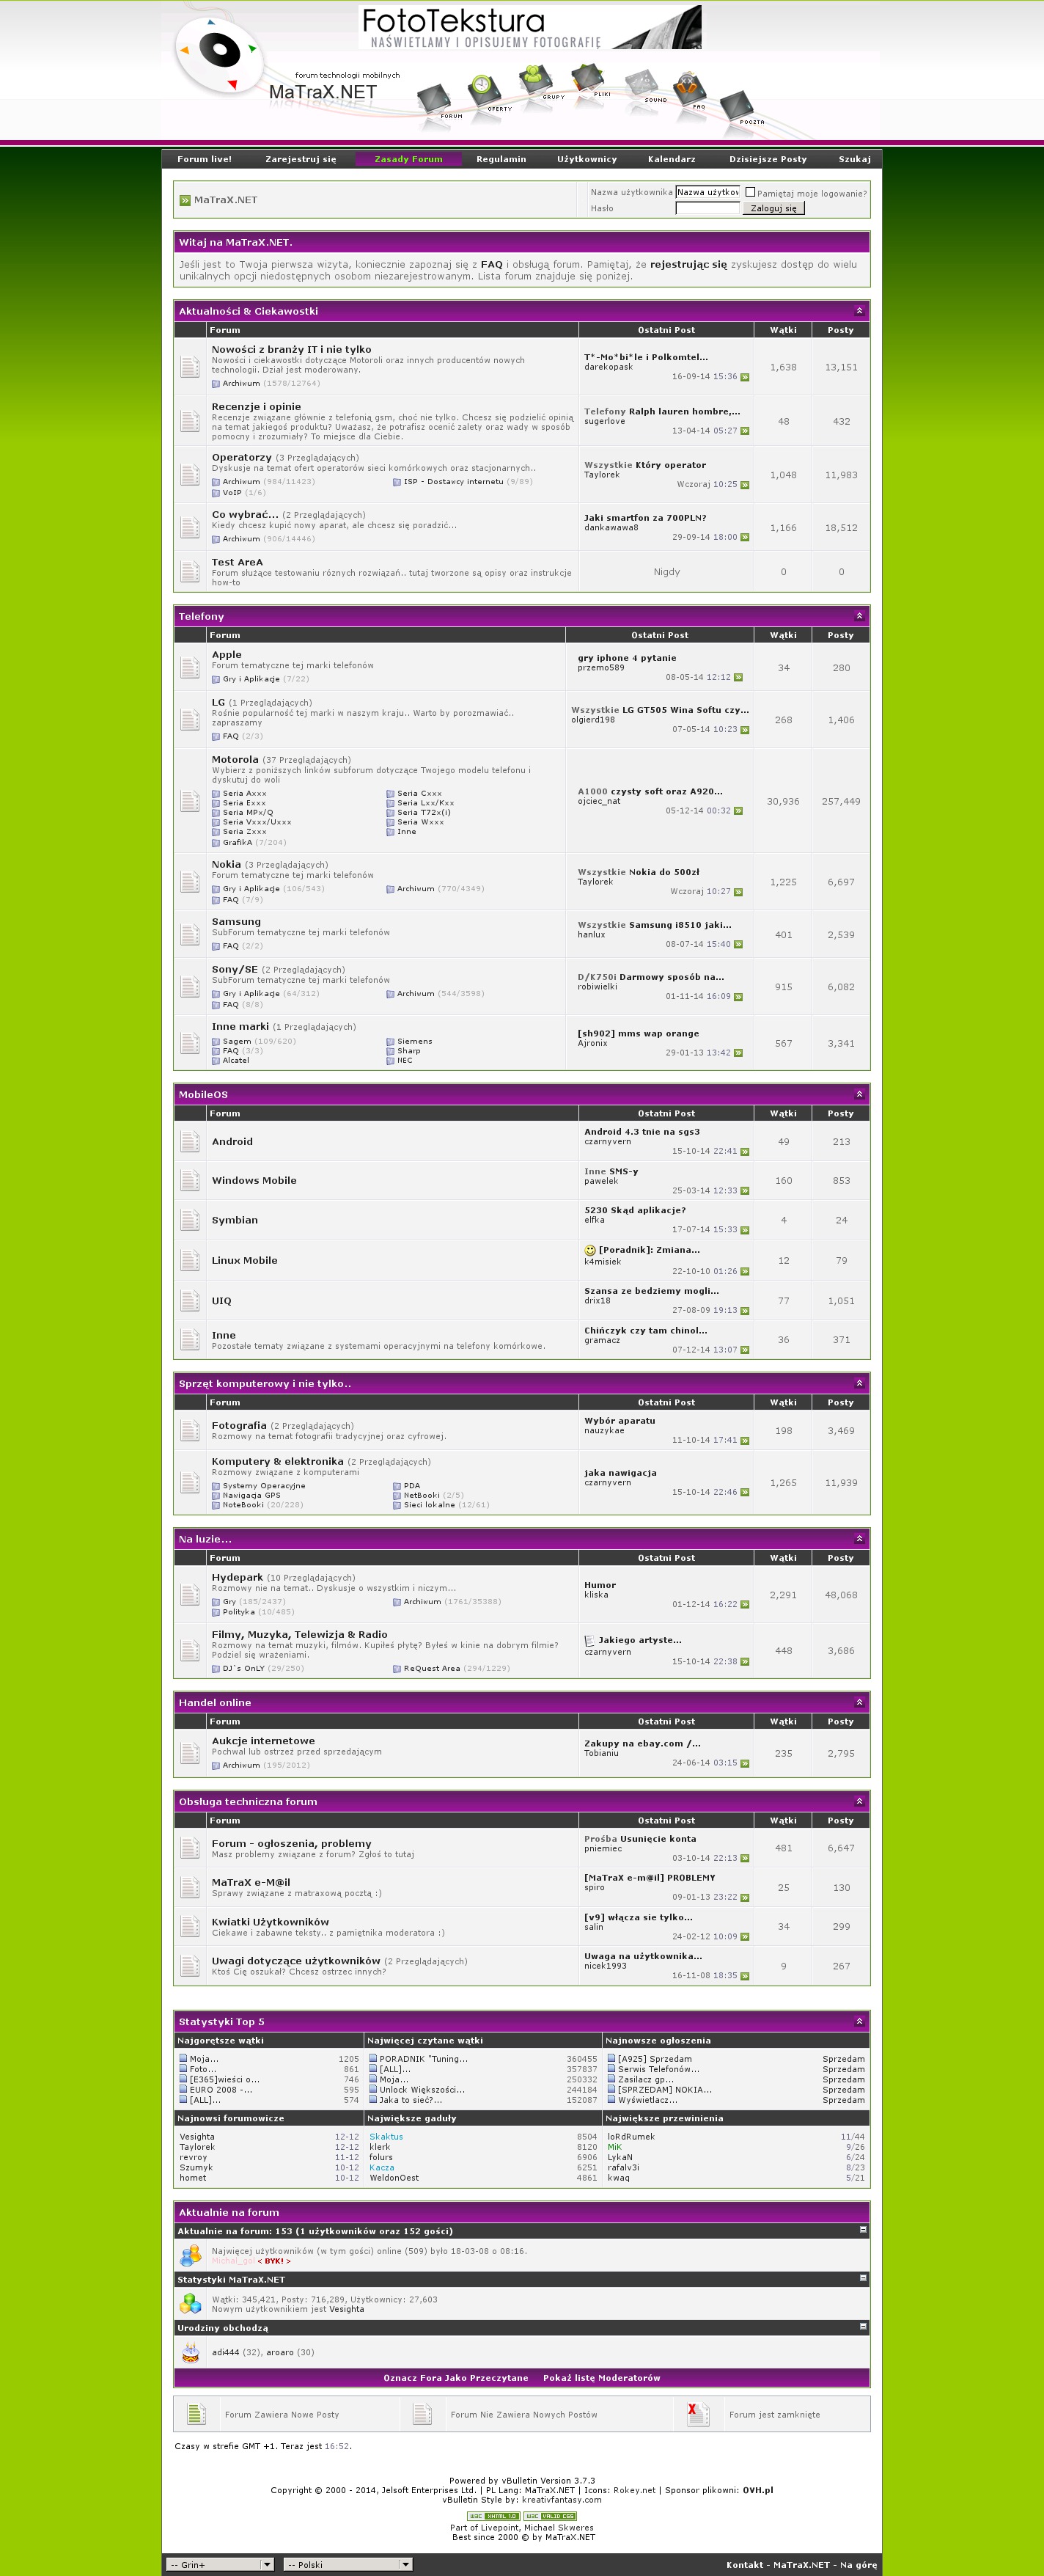Viewport: 1044px width, 2576px height.
Task: Open 'Dzisiejsze Posty' in navigation bar
Action: (x=767, y=159)
